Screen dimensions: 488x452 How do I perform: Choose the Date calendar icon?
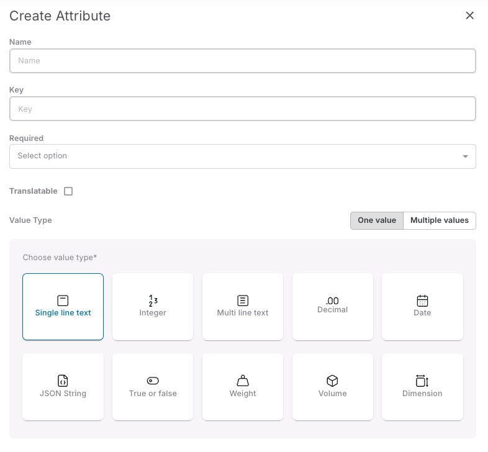coord(422,301)
